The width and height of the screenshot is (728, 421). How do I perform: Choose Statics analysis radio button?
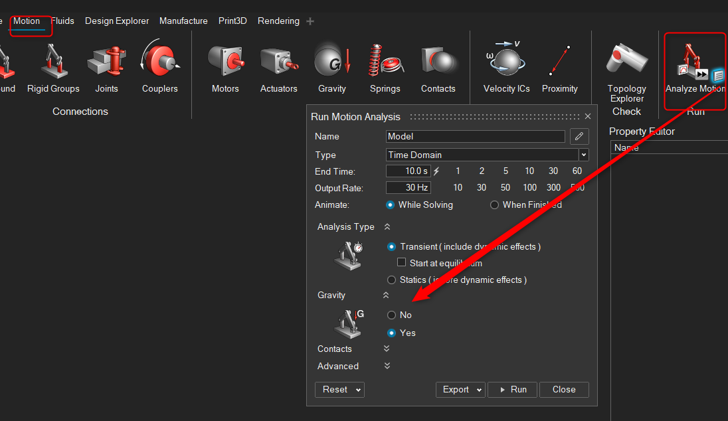pos(391,280)
